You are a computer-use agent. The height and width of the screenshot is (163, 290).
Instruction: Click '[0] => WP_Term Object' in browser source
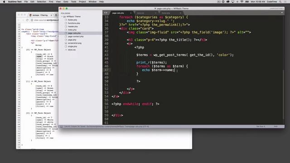pyautogui.click(x=39, y=50)
